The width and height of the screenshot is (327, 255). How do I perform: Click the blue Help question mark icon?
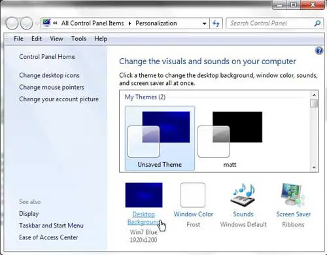click(319, 51)
